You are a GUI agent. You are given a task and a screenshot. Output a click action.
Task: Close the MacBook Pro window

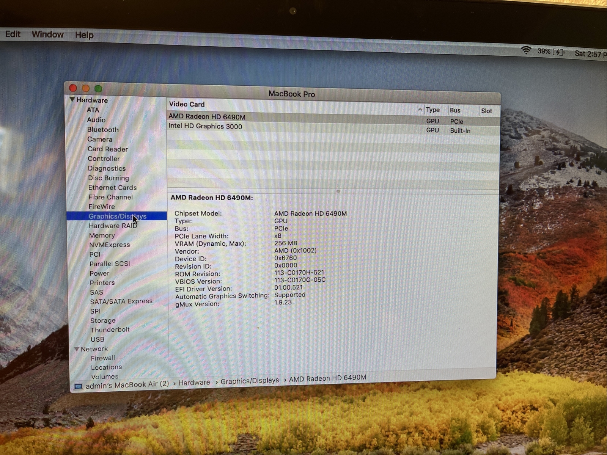[73, 88]
